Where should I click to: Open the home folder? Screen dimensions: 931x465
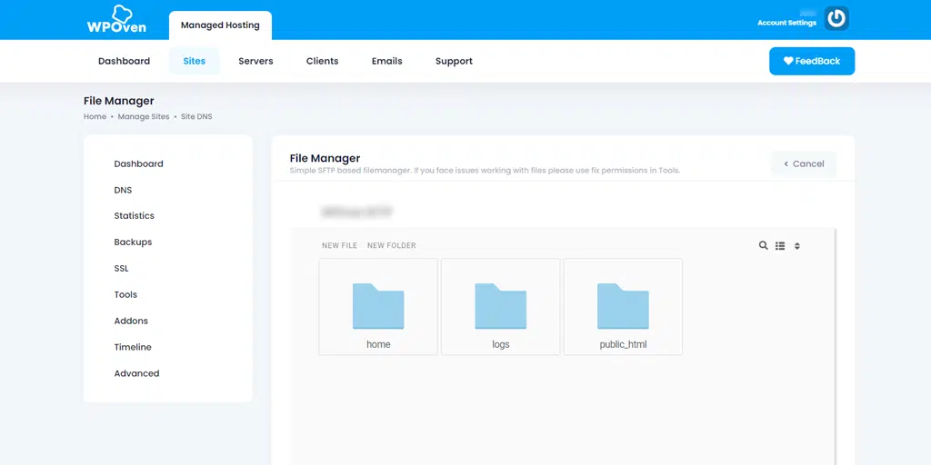[x=378, y=307]
